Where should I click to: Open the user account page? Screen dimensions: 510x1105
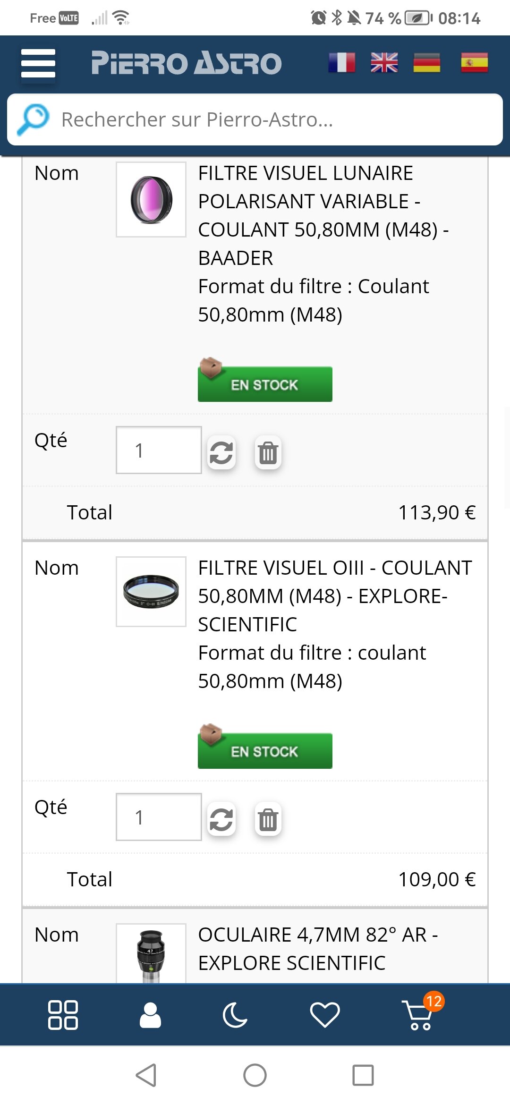click(150, 1015)
